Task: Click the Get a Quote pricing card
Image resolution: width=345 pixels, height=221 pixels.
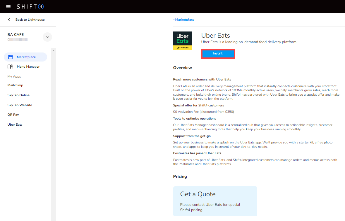Action: [215, 201]
